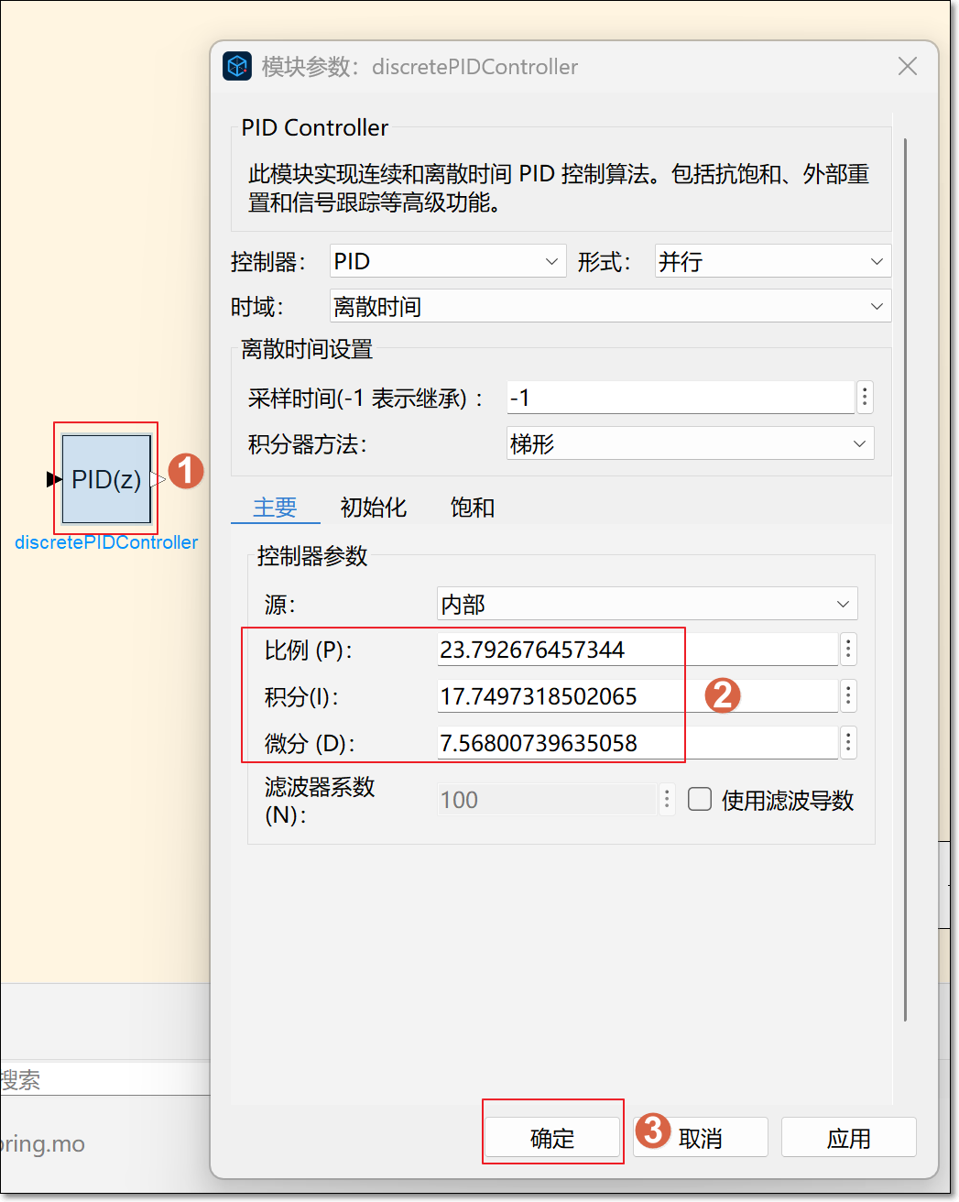The width and height of the screenshot is (959, 1202).
Task: Click the PID(z) block on the canvas
Action: 106,478
